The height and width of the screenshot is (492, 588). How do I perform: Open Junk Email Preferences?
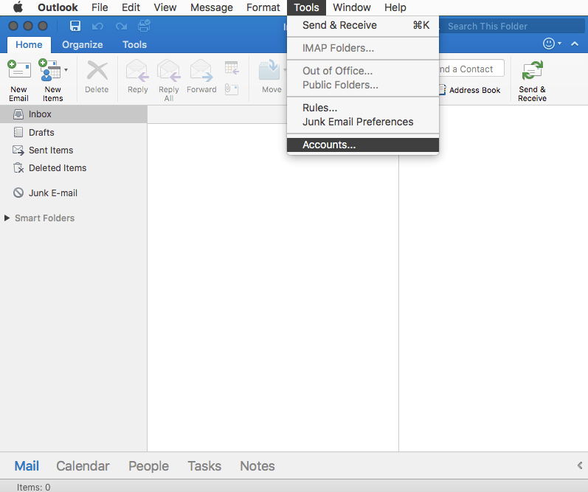[x=363, y=122]
